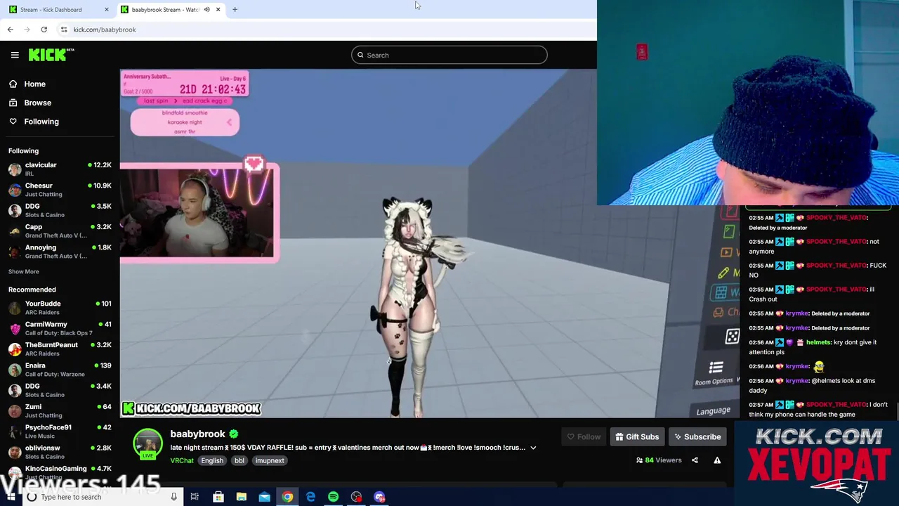Screen dimensions: 899x506
Task: Click the streamer webcam overlay
Action: tap(197, 214)
